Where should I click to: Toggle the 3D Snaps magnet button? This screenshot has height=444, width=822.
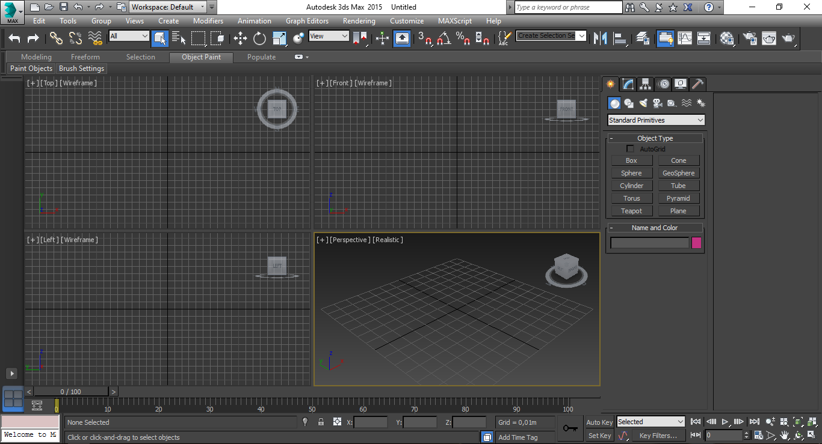coord(424,38)
